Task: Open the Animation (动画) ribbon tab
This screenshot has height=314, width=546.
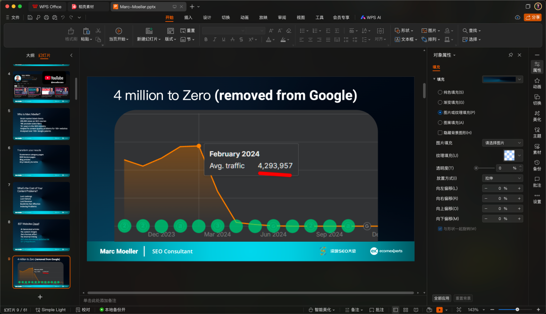Action: (245, 17)
